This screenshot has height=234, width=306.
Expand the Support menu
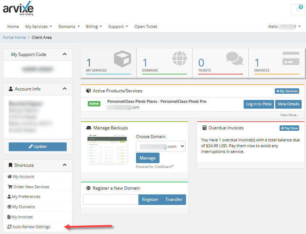click(118, 27)
